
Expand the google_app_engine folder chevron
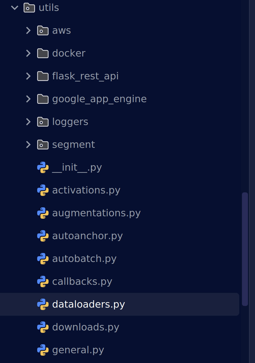pyautogui.click(x=28, y=99)
